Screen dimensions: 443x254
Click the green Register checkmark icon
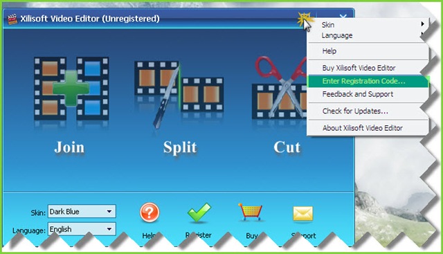(x=199, y=212)
